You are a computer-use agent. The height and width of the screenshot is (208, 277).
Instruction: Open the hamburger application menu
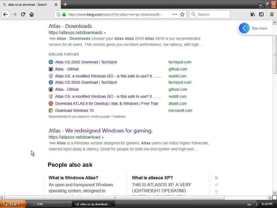click(x=272, y=14)
